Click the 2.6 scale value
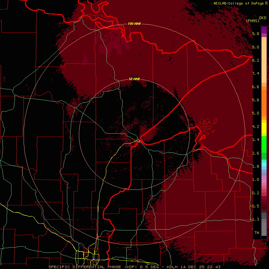Viewport: 269px width, 269px height. coord(256,153)
